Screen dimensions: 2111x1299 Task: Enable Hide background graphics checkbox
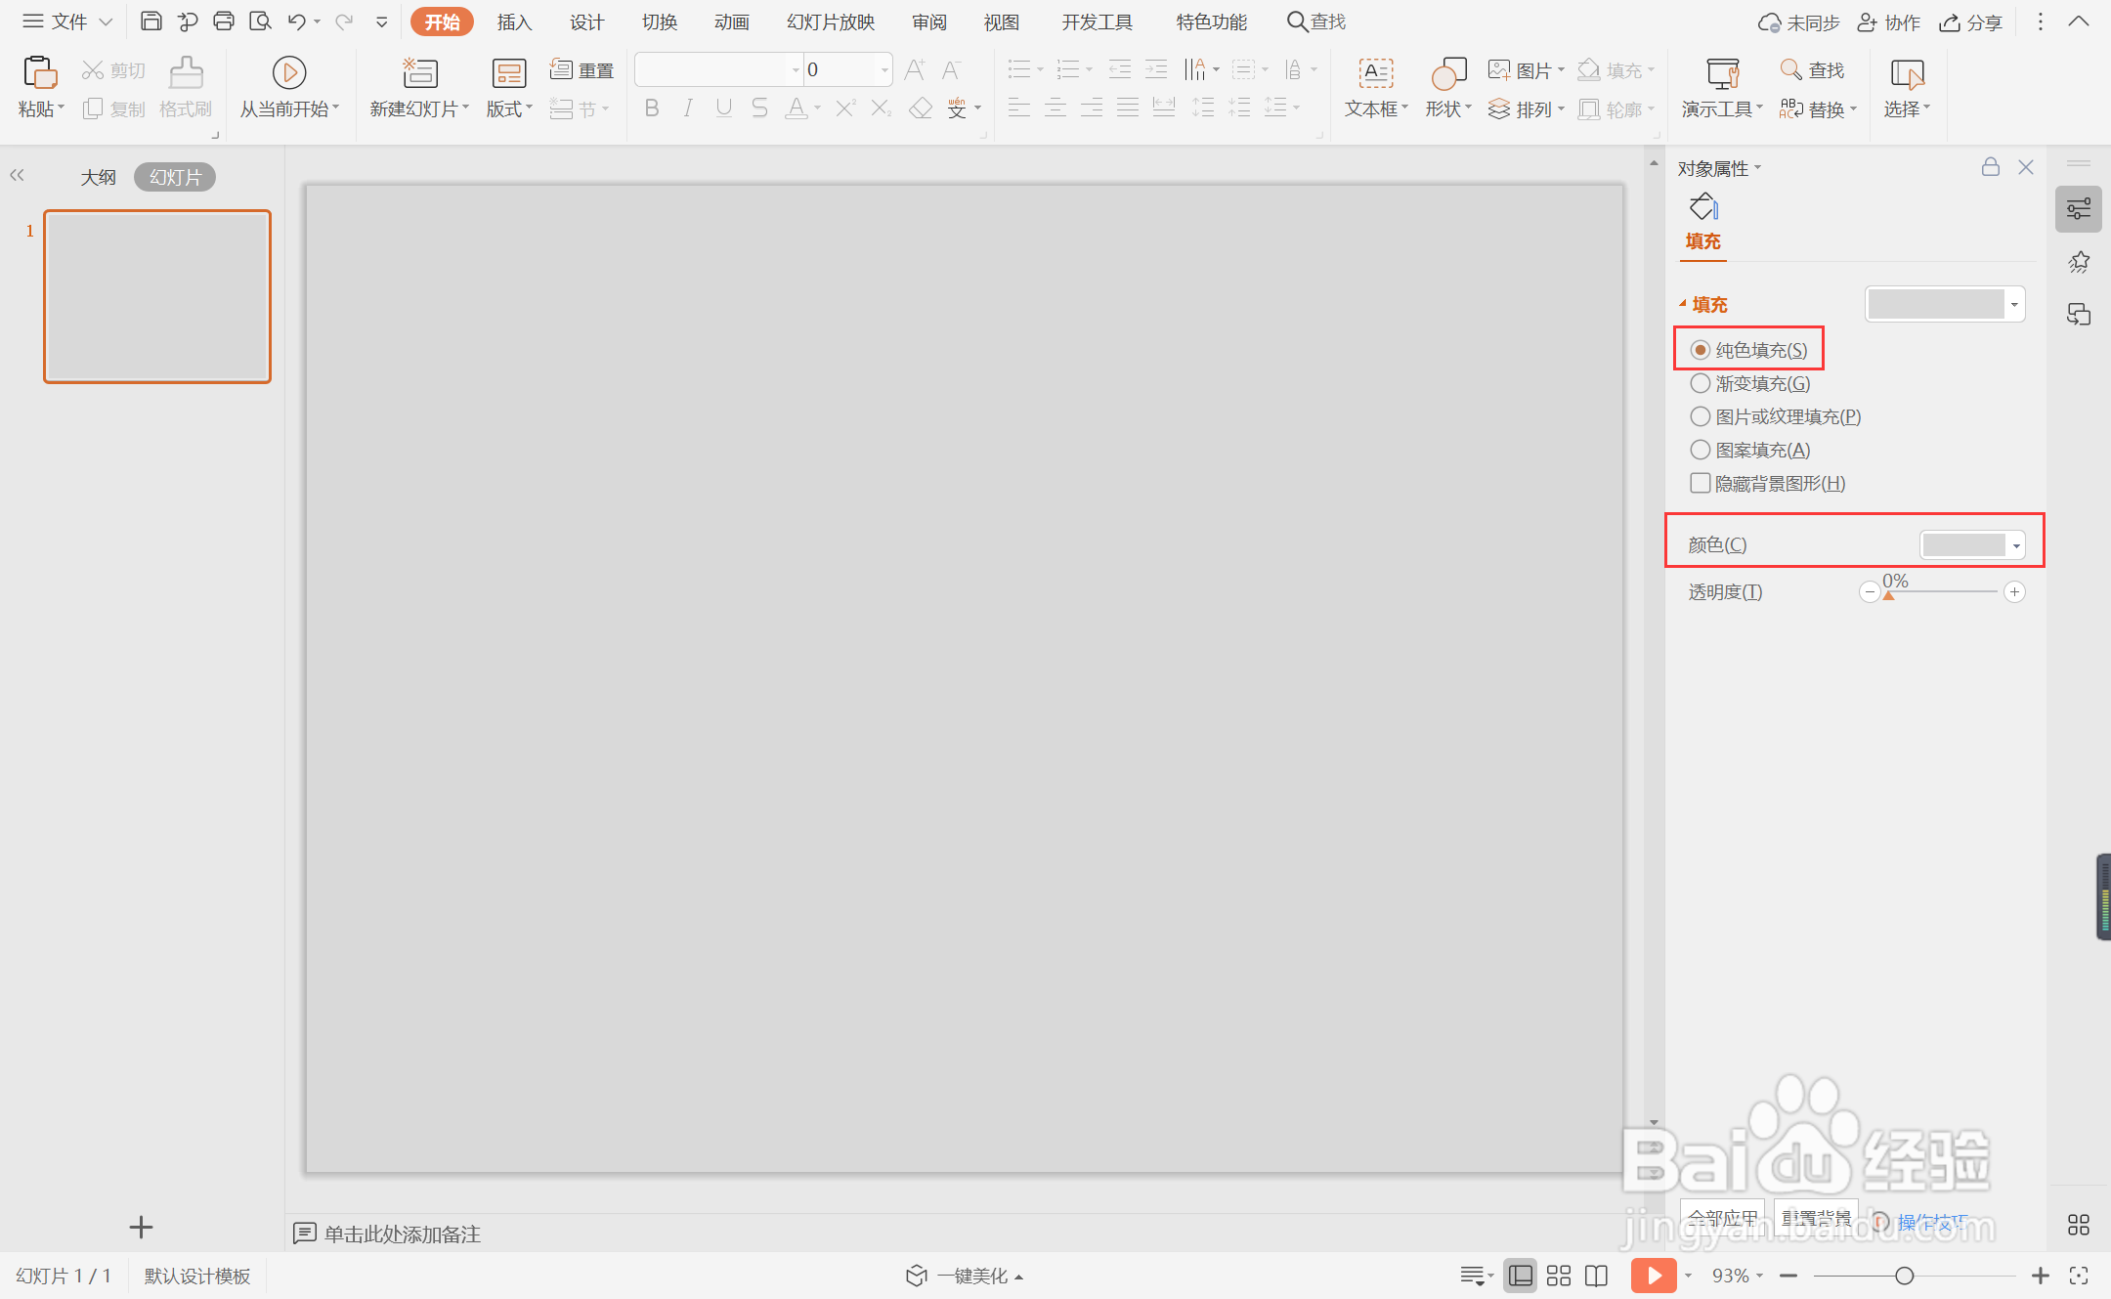(x=1701, y=483)
